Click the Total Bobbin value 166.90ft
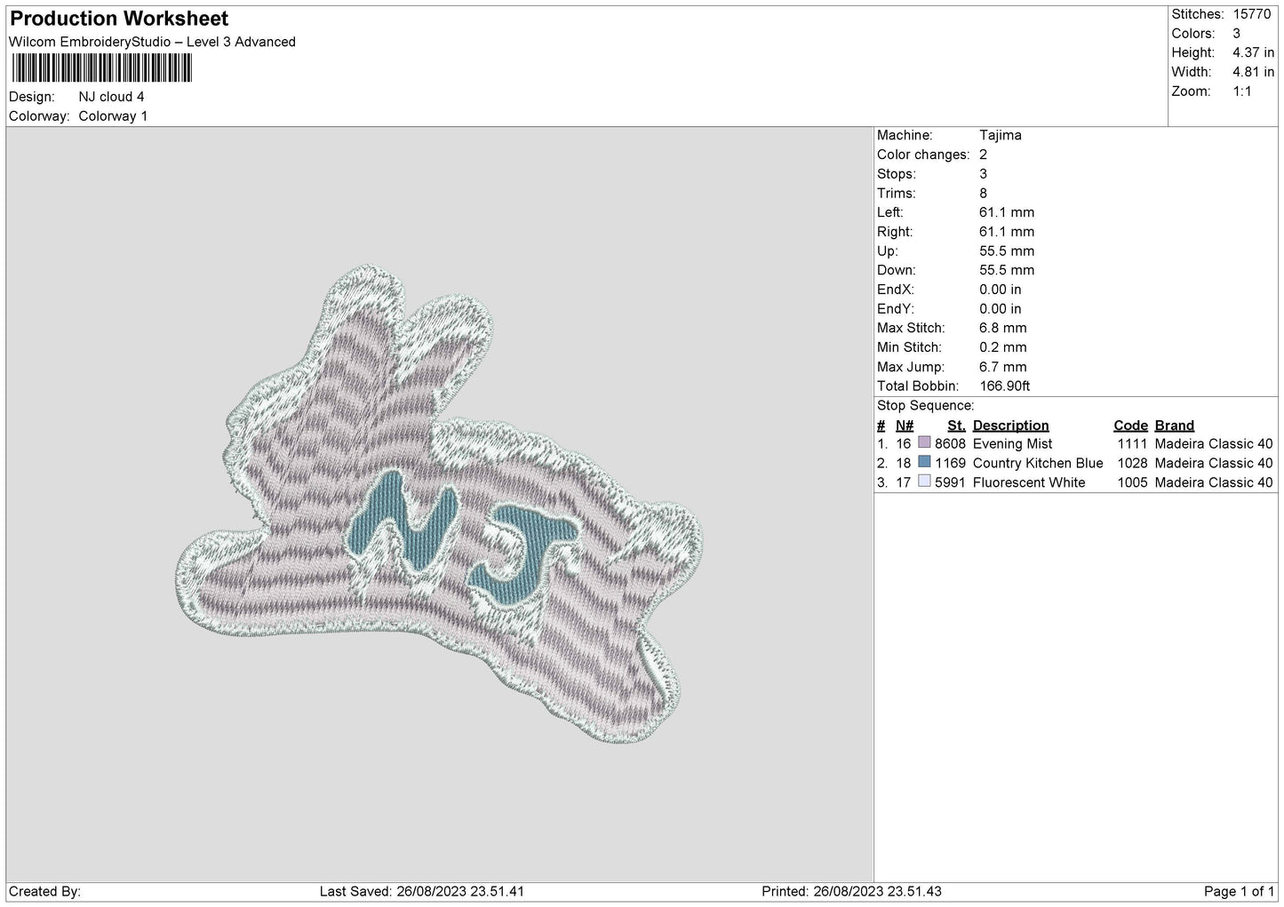1284x907 pixels. pyautogui.click(x=1005, y=386)
